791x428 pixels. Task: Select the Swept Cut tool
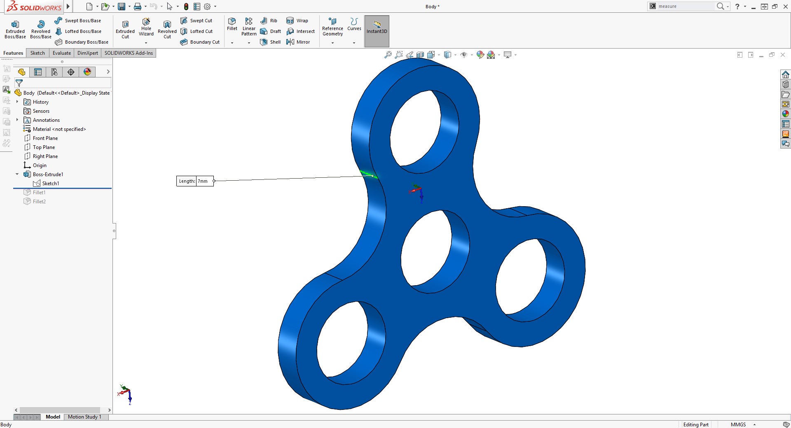[x=197, y=20]
